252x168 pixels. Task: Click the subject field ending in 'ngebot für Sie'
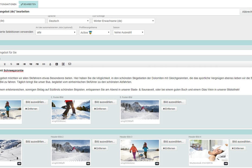click(126, 52)
